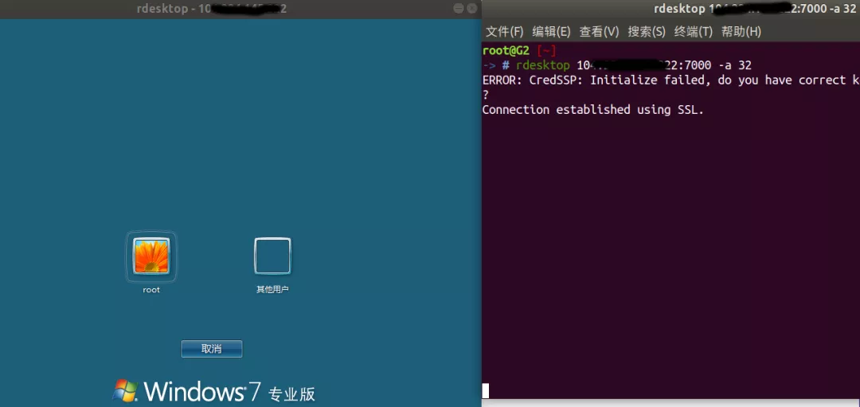Select the root user account picture
Screen dimensions: 860x407
coord(151,256)
